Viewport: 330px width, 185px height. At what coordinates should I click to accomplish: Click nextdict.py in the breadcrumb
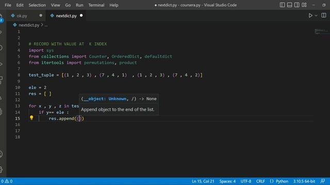29,25
